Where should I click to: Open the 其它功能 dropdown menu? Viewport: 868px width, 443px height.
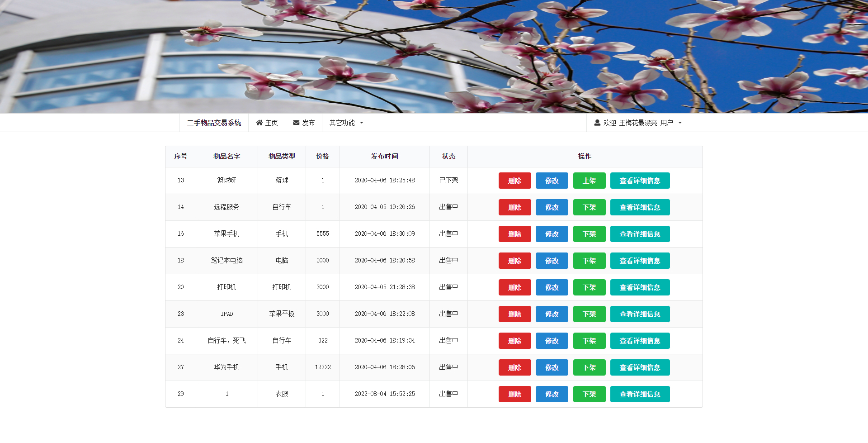345,122
